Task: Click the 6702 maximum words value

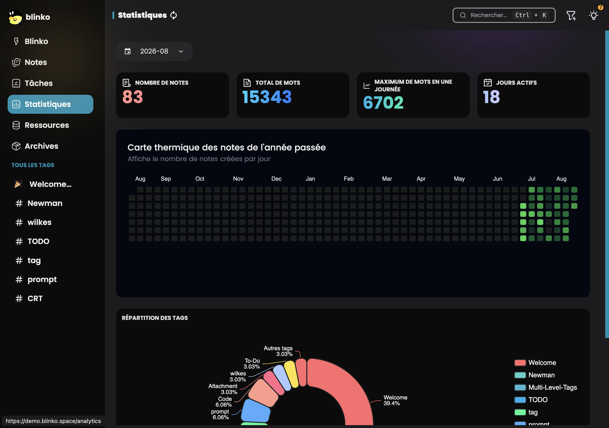Action: (383, 102)
